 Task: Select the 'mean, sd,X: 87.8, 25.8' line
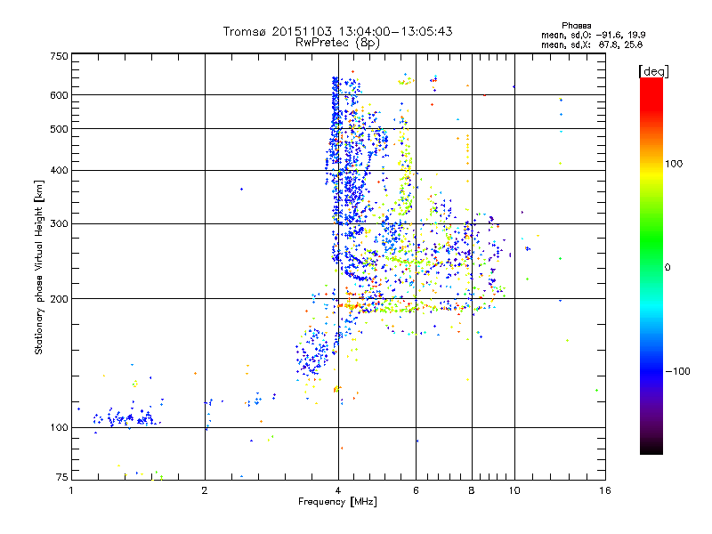click(x=592, y=44)
